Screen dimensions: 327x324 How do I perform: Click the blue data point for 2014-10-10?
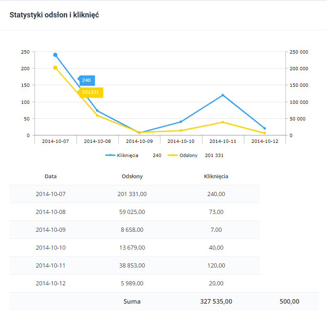pyautogui.click(x=181, y=122)
